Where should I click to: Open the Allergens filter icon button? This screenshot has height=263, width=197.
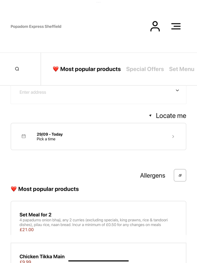point(180,175)
